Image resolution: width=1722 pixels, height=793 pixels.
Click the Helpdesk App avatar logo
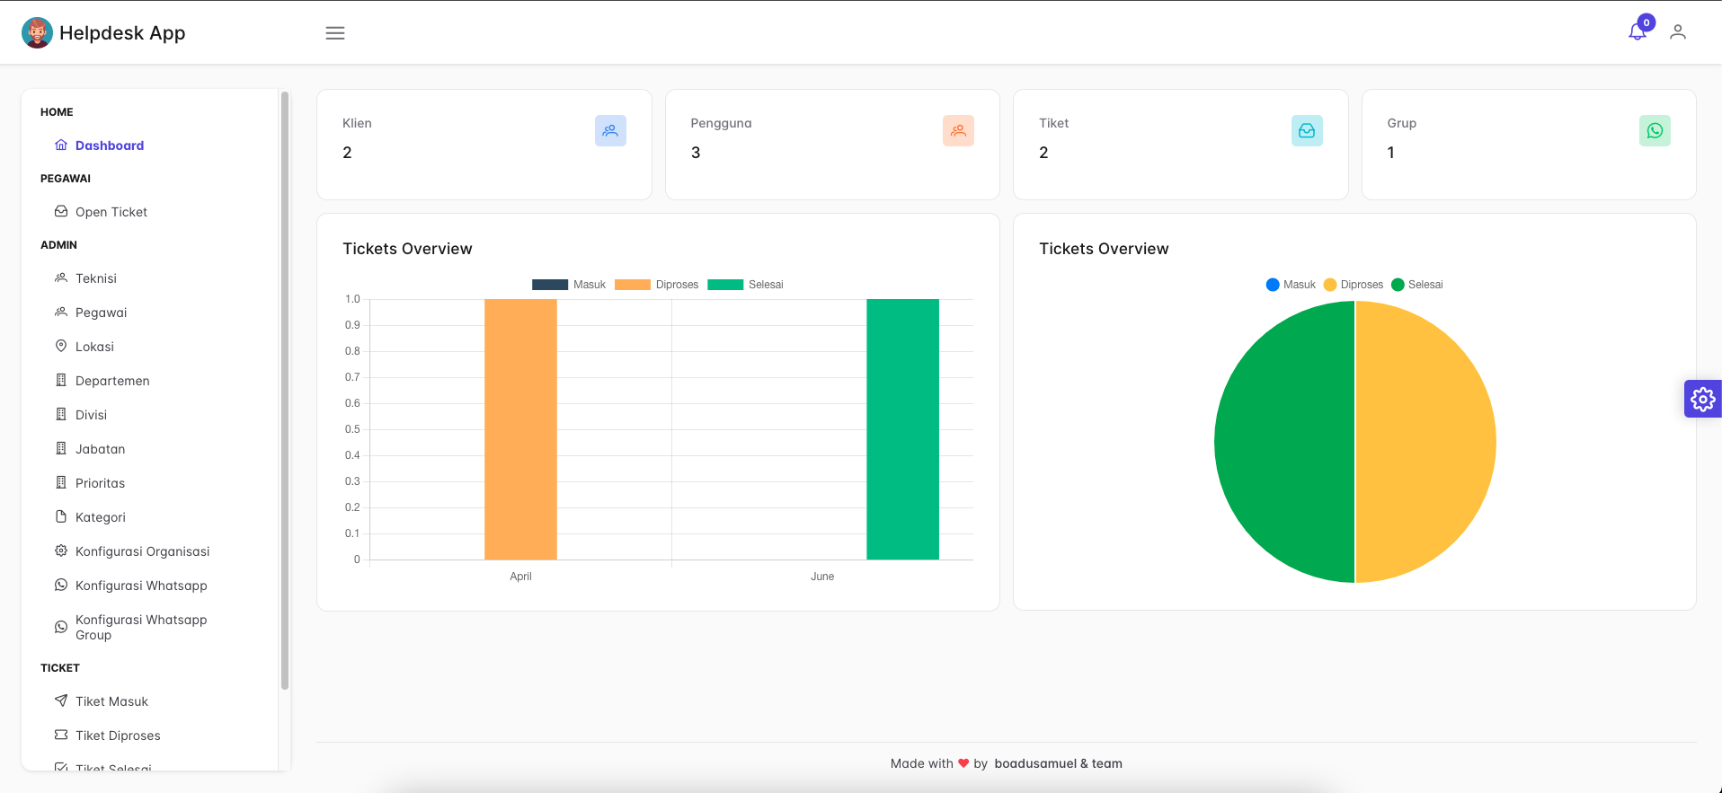click(x=37, y=32)
